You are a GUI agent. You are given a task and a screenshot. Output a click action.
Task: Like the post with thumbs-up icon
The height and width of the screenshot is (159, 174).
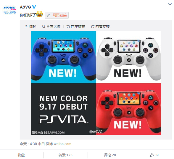pyautogui.click(x=154, y=155)
